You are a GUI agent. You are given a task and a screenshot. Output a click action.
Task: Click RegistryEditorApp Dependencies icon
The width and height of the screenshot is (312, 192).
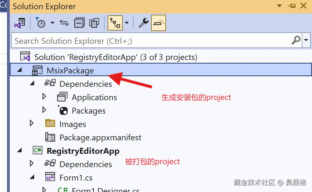click(x=50, y=163)
